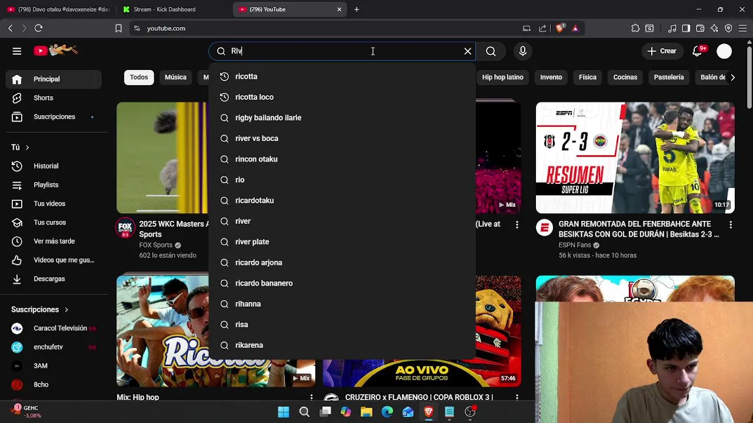The image size is (753, 423).
Task: Show more chips with right arrow
Action: click(x=732, y=77)
